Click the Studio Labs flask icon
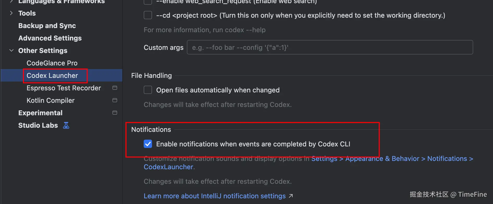493x204 pixels. point(66,125)
